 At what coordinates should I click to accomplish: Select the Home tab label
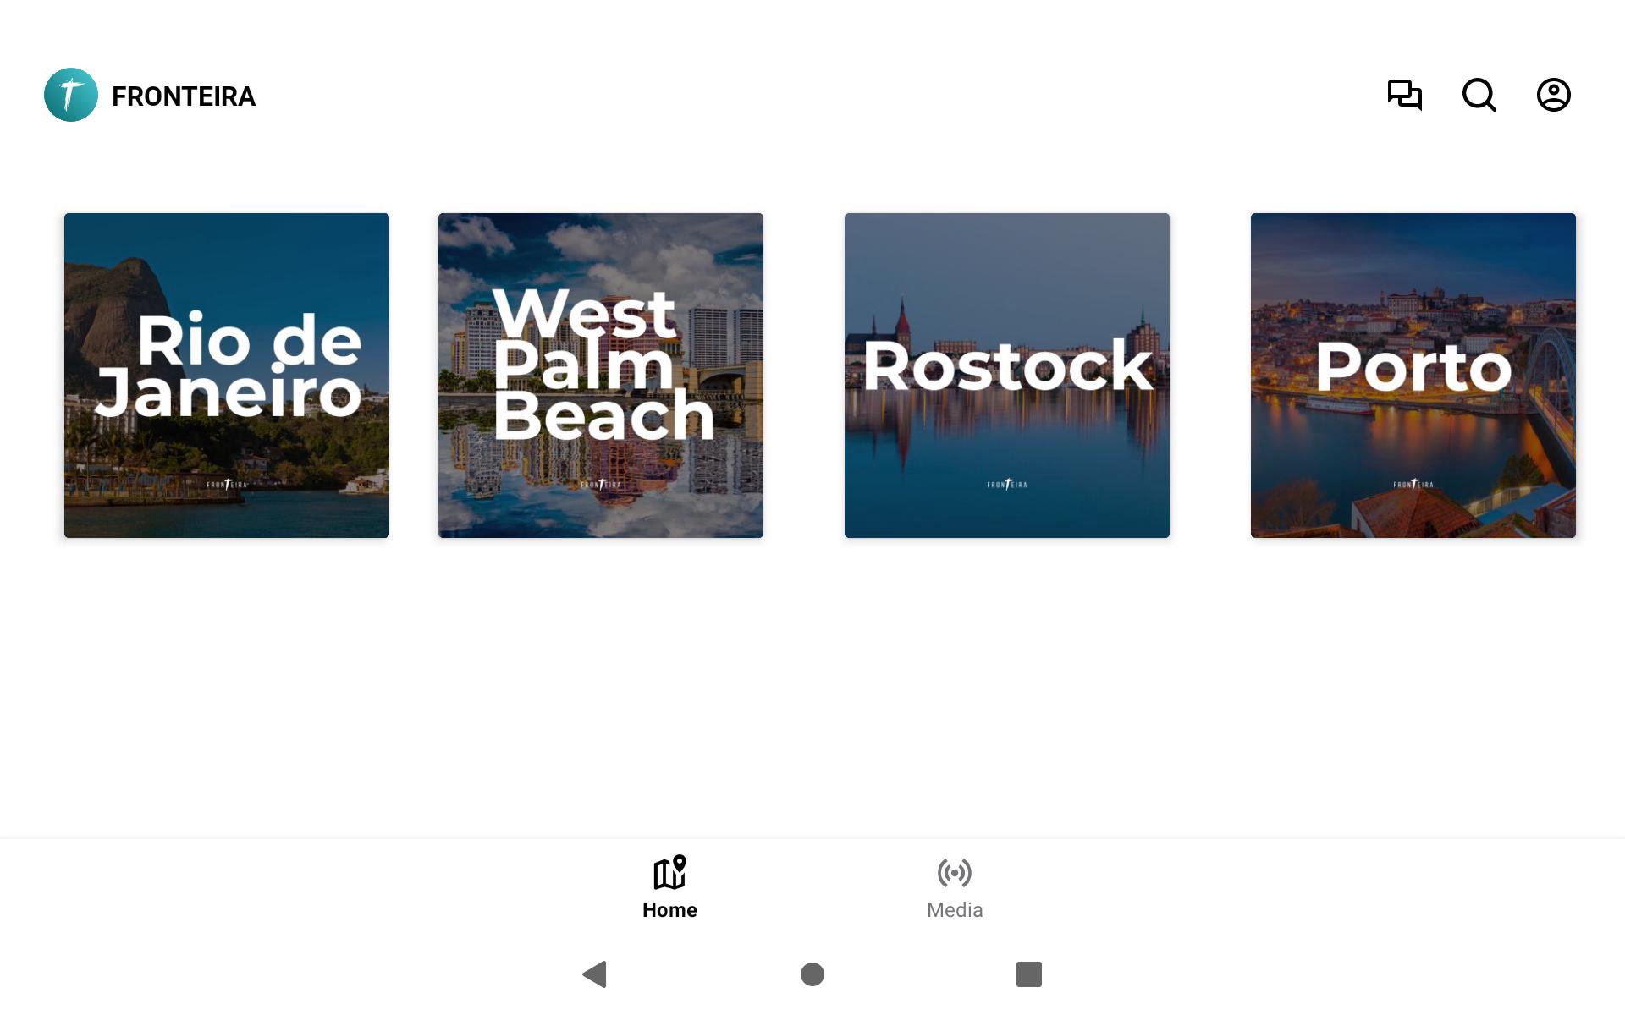click(x=669, y=910)
